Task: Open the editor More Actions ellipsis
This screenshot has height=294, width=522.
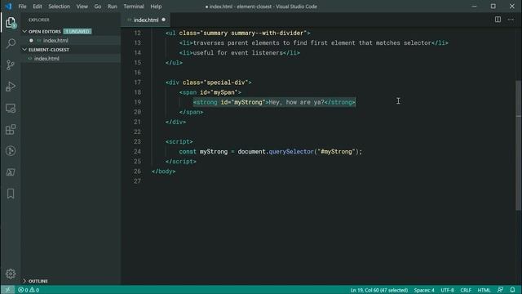Action: point(511,20)
